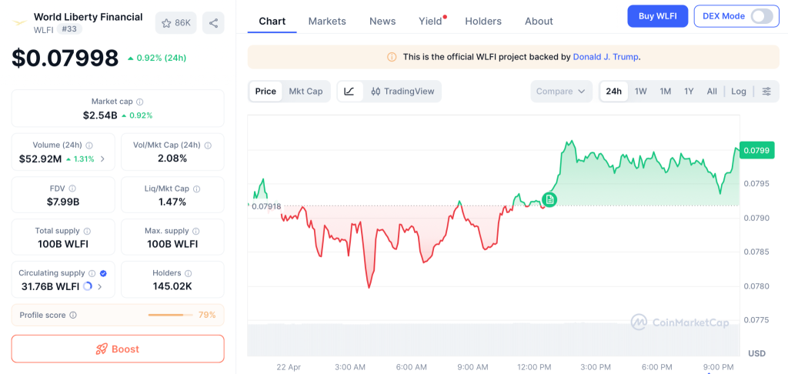
Task: Toggle the Log scale option
Action: pos(739,92)
